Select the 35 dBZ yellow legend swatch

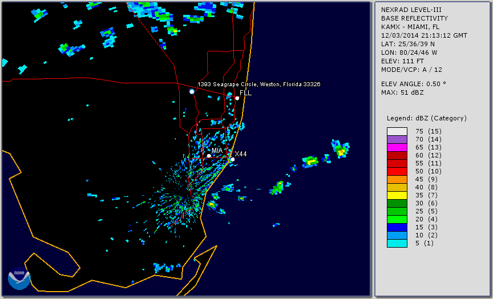click(x=397, y=196)
